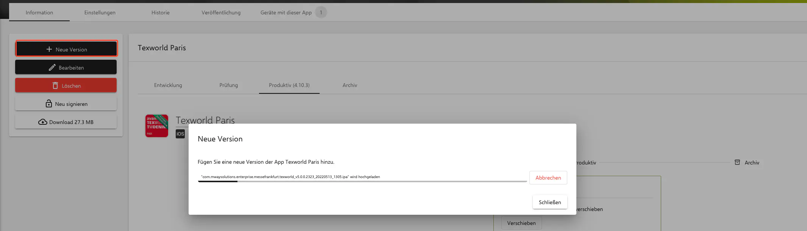Click the Verschieben button
Image resolution: width=807 pixels, height=231 pixels.
coord(521,223)
